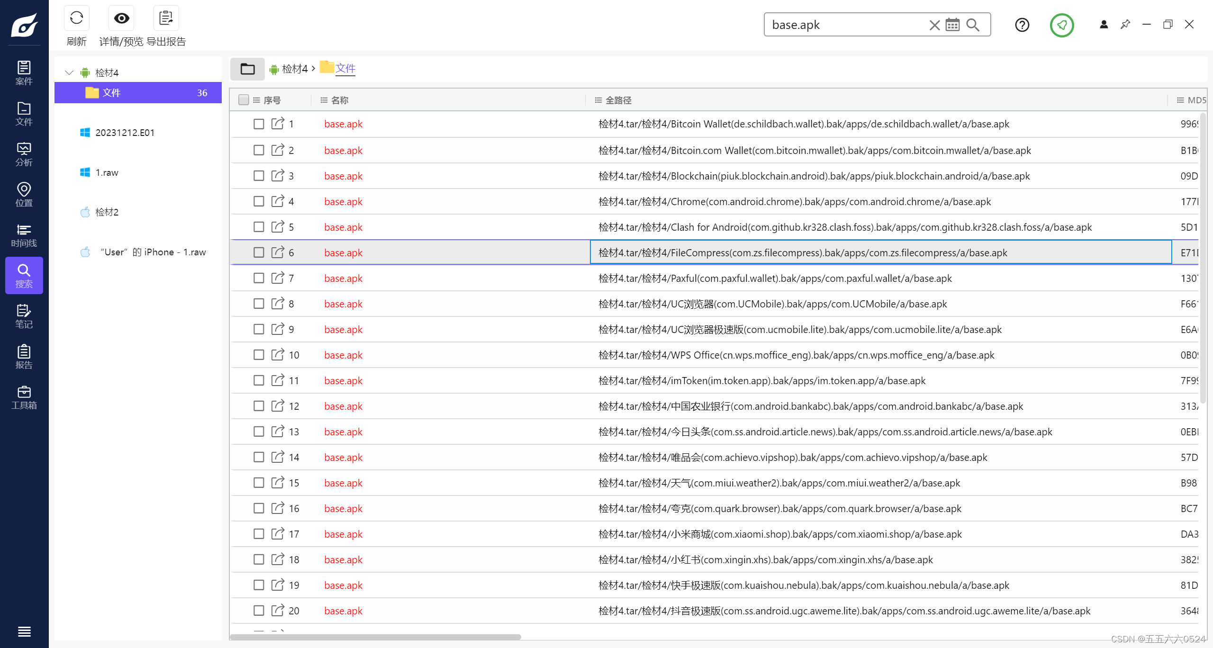Open the toolbox (工具箱) sidebar icon
Image resolution: width=1213 pixels, height=648 pixels.
pos(24,397)
